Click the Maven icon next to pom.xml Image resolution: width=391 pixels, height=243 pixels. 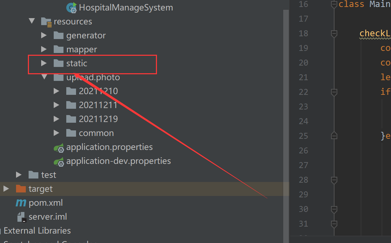pyautogui.click(x=20, y=203)
